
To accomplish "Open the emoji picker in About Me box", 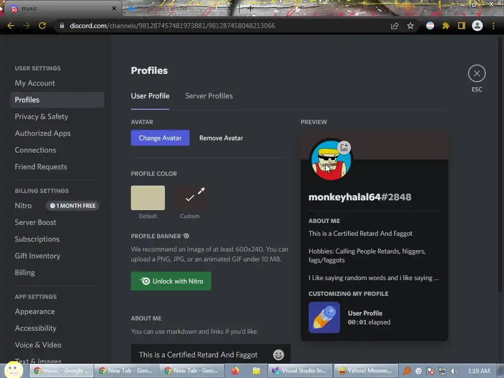I will [x=279, y=354].
